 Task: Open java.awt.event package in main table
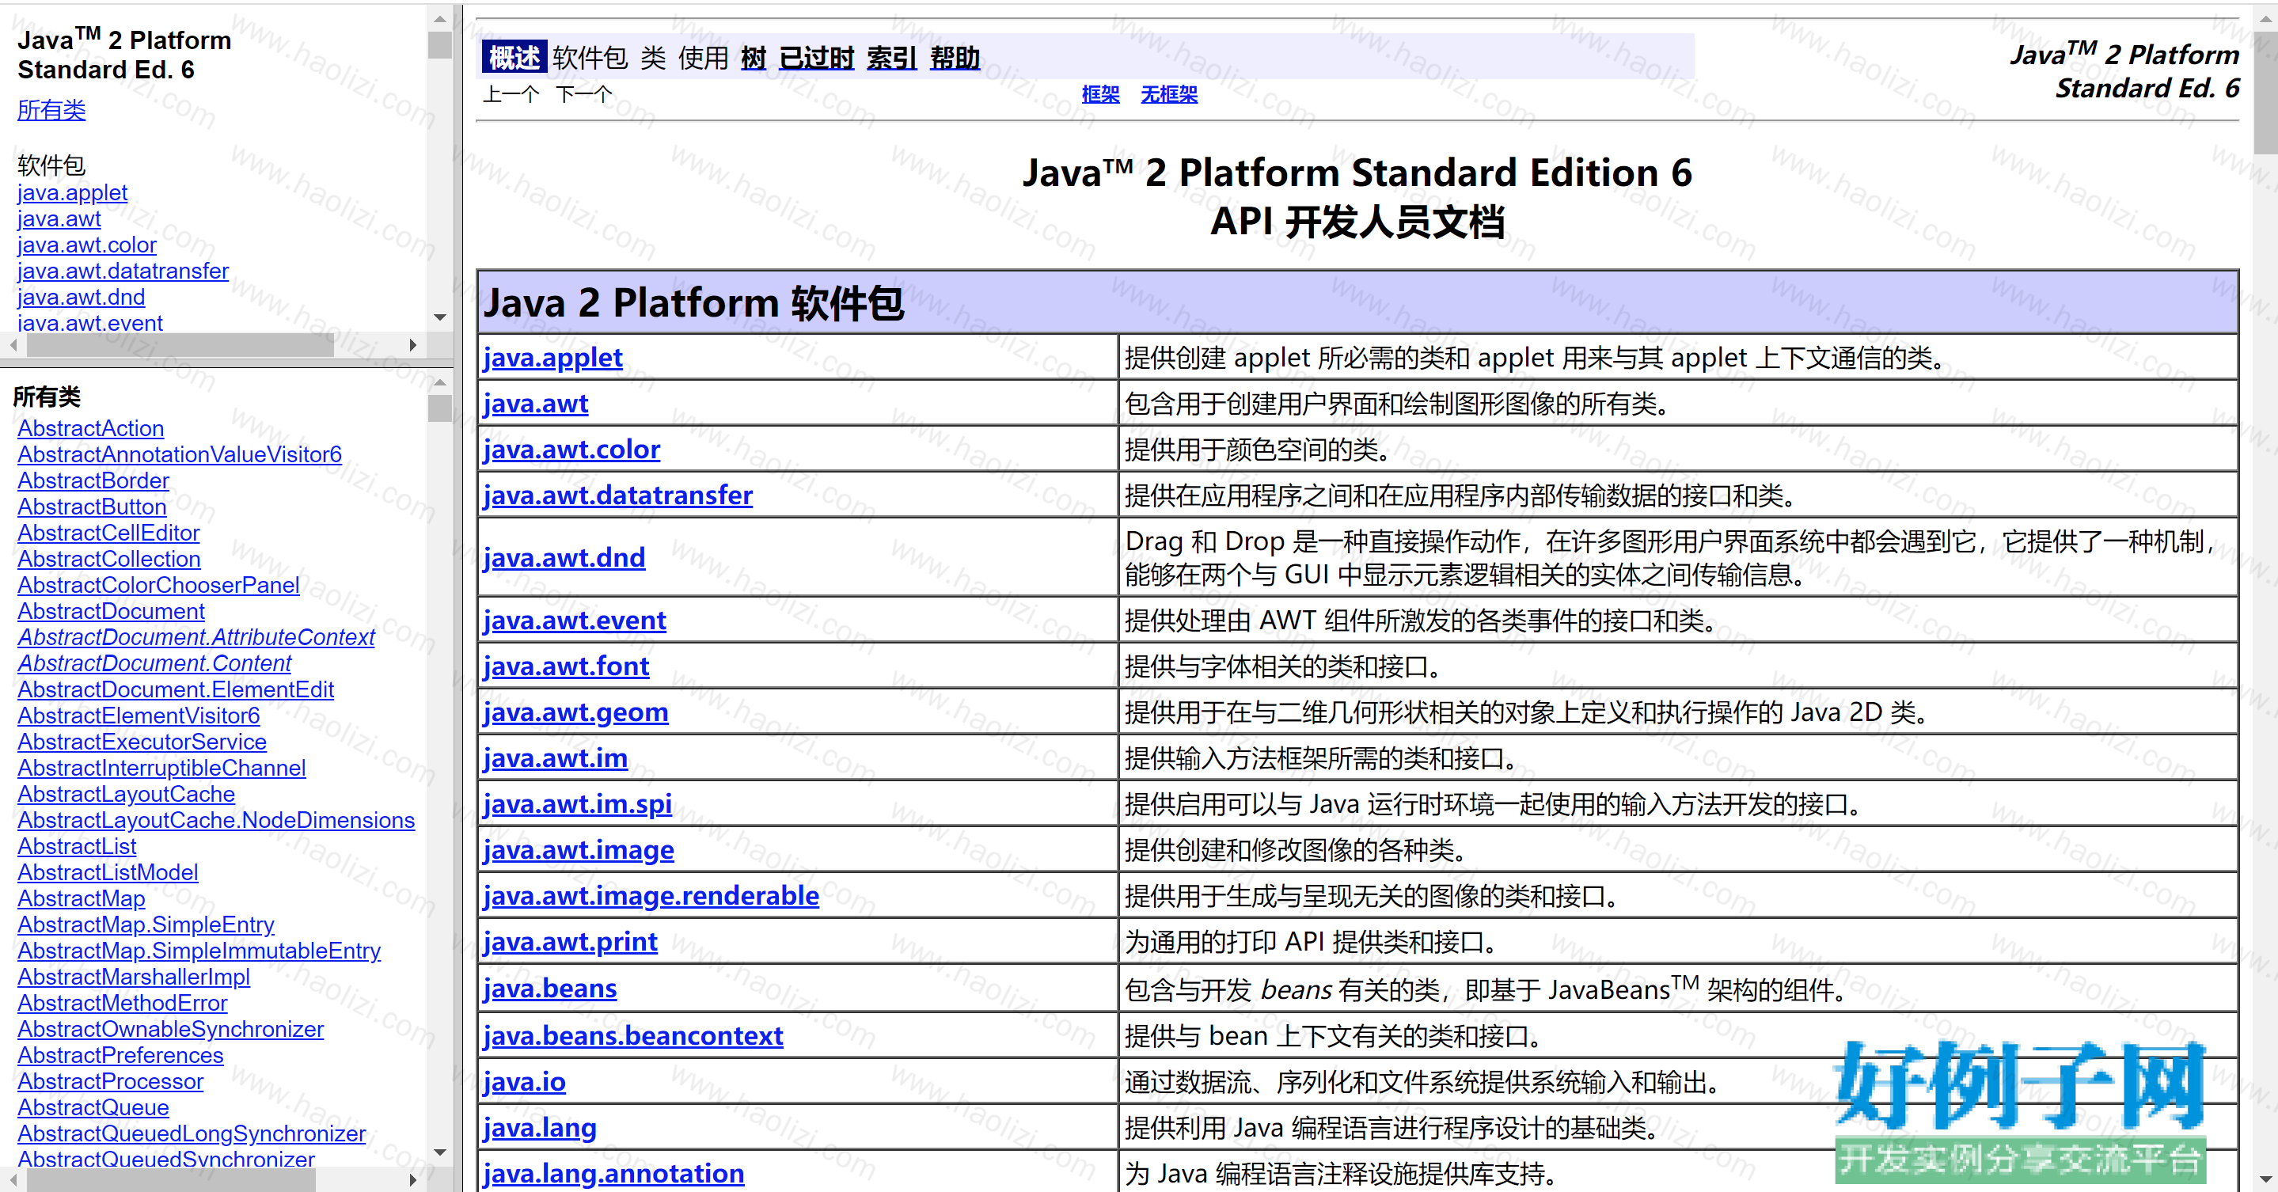pos(574,621)
